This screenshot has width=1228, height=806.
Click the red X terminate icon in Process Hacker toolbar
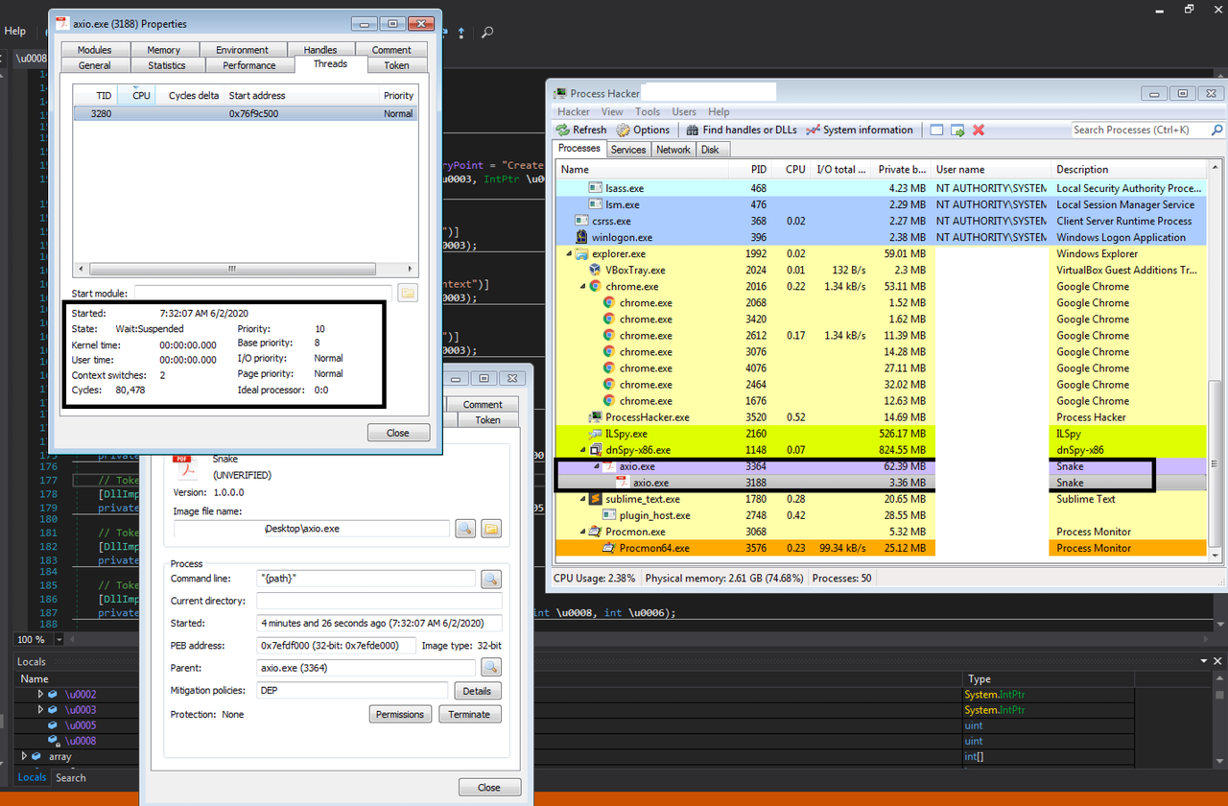coord(979,130)
